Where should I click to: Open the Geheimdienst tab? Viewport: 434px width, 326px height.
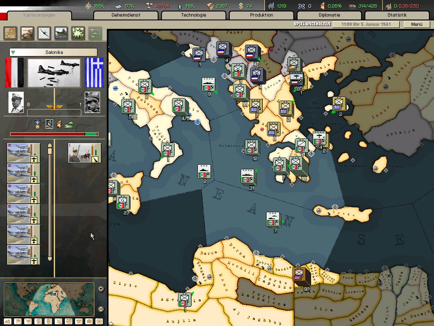coord(126,15)
